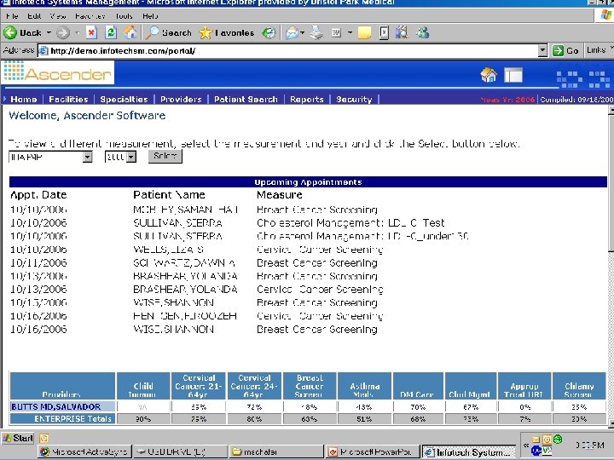Open the Providers nav tab
Image resolution: width=614 pixels, height=460 pixels.
(x=181, y=100)
